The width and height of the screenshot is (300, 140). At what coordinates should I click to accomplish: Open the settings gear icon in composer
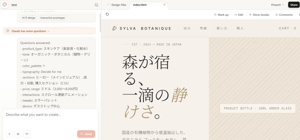[x=18, y=134]
